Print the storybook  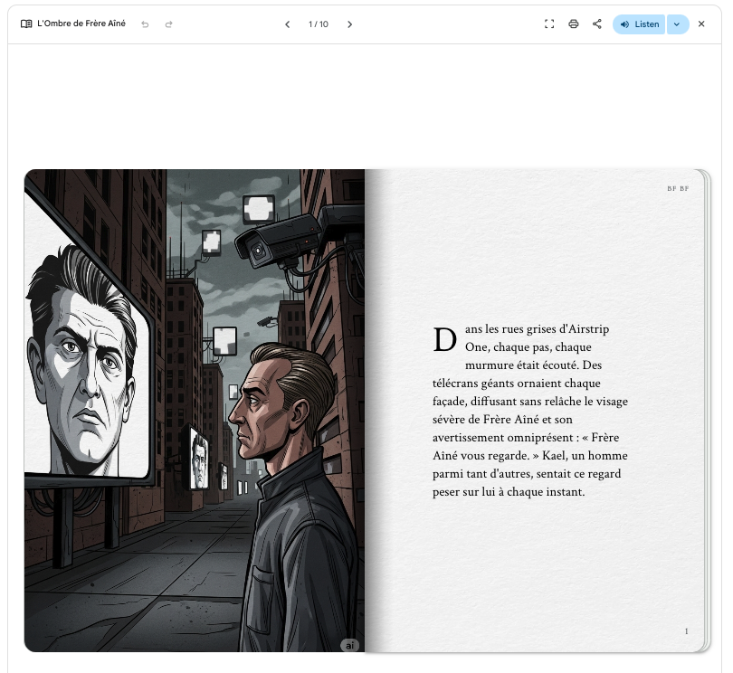[x=574, y=24]
